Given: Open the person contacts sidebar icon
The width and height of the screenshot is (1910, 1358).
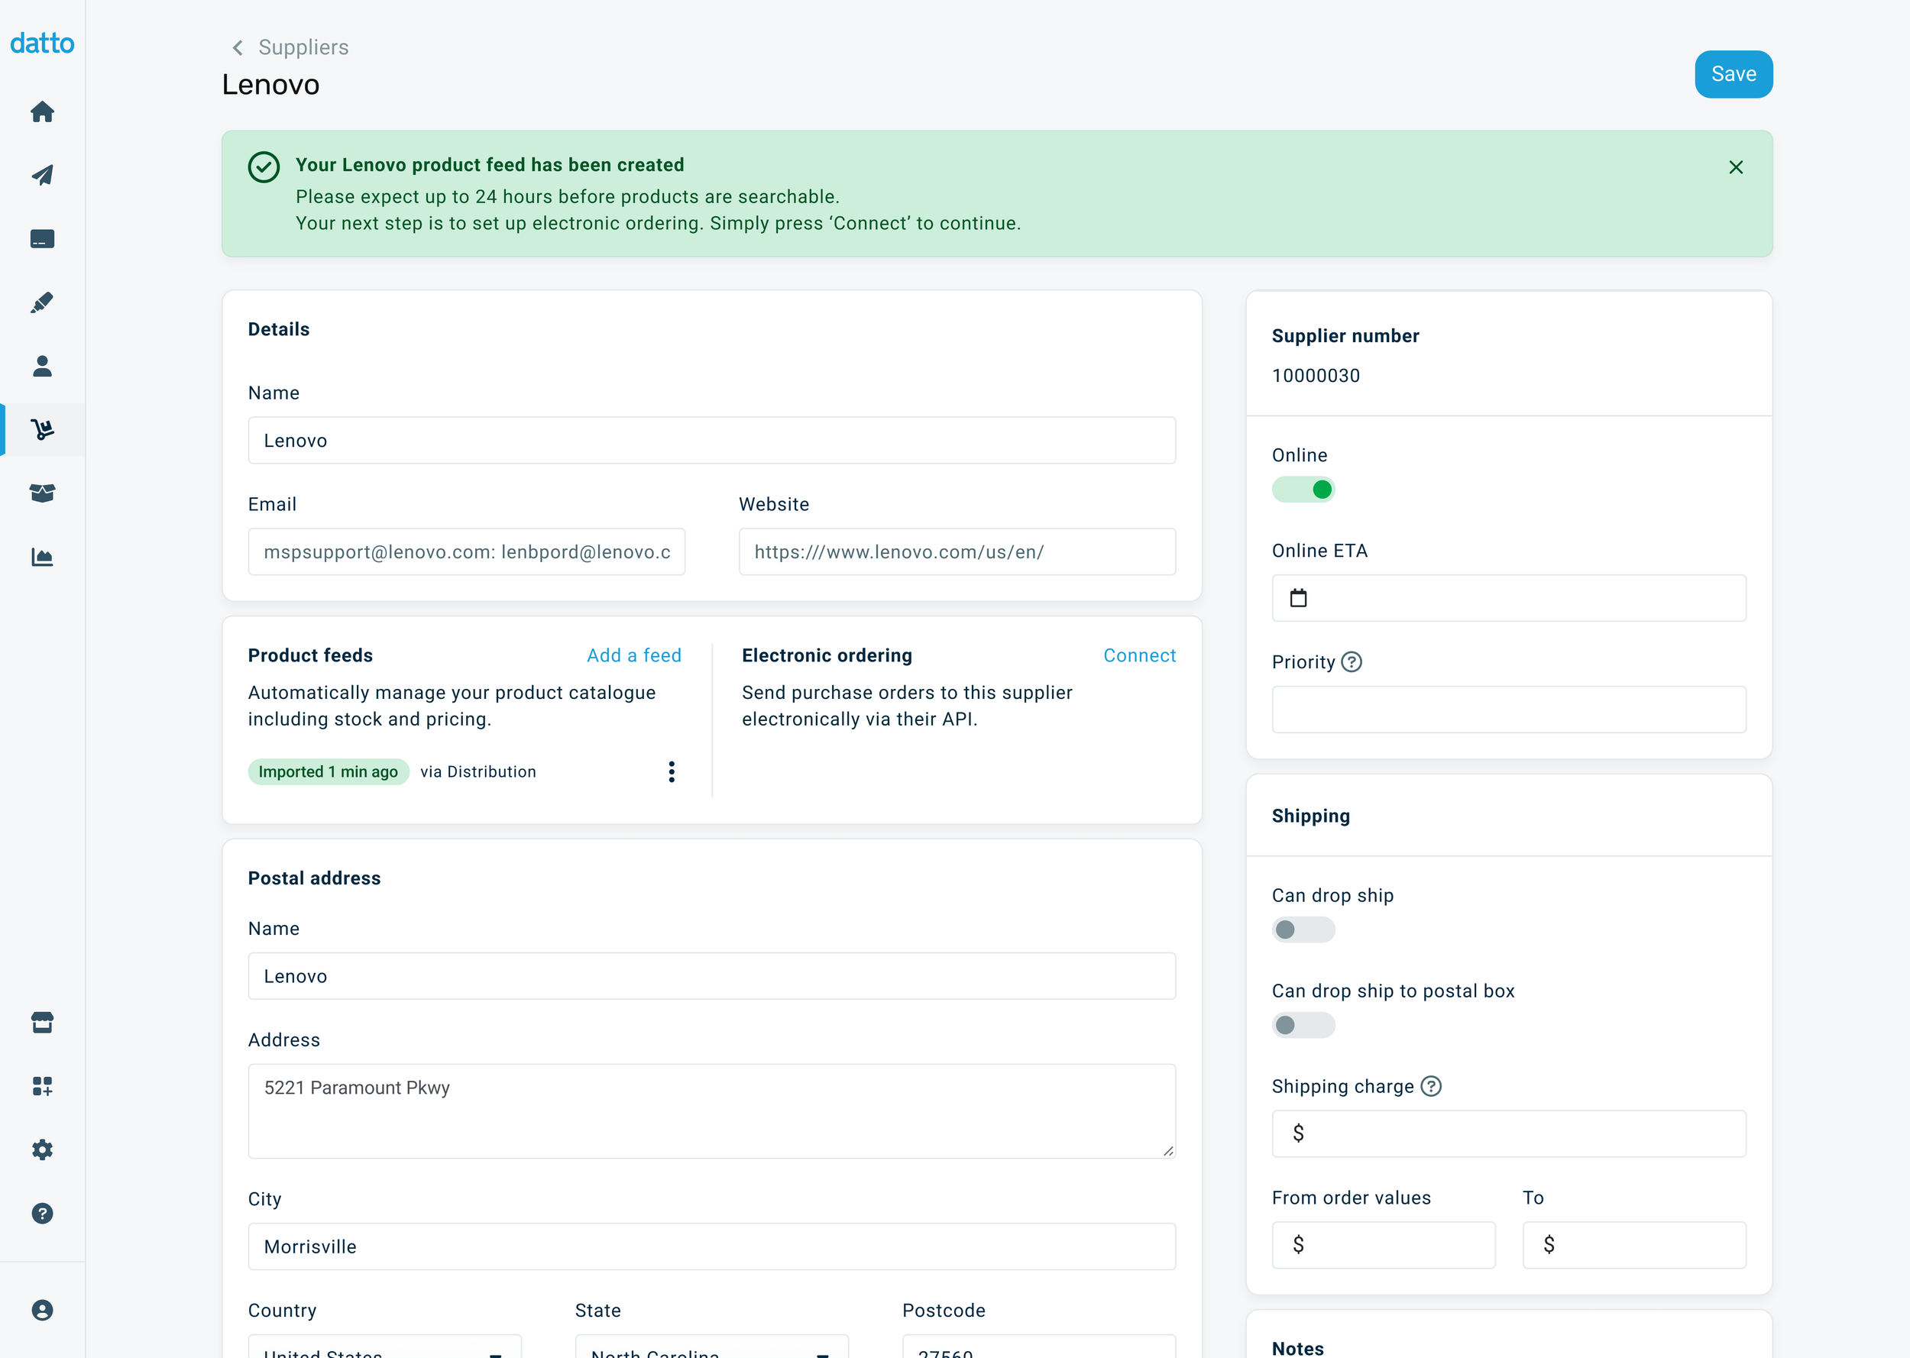Looking at the screenshot, I should [42, 367].
